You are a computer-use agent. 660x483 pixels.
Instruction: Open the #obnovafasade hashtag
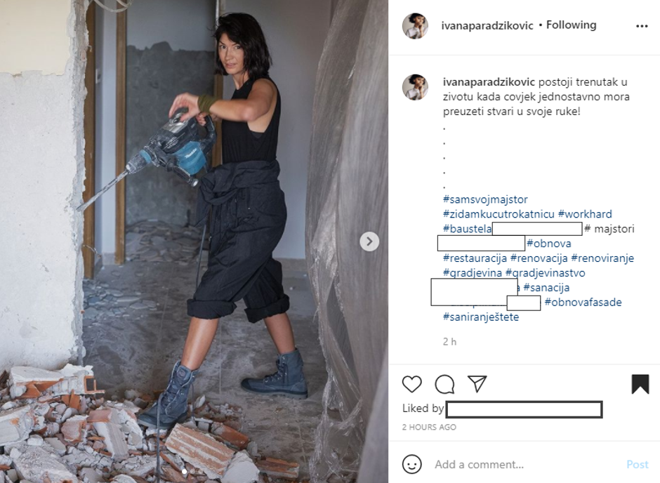(583, 302)
